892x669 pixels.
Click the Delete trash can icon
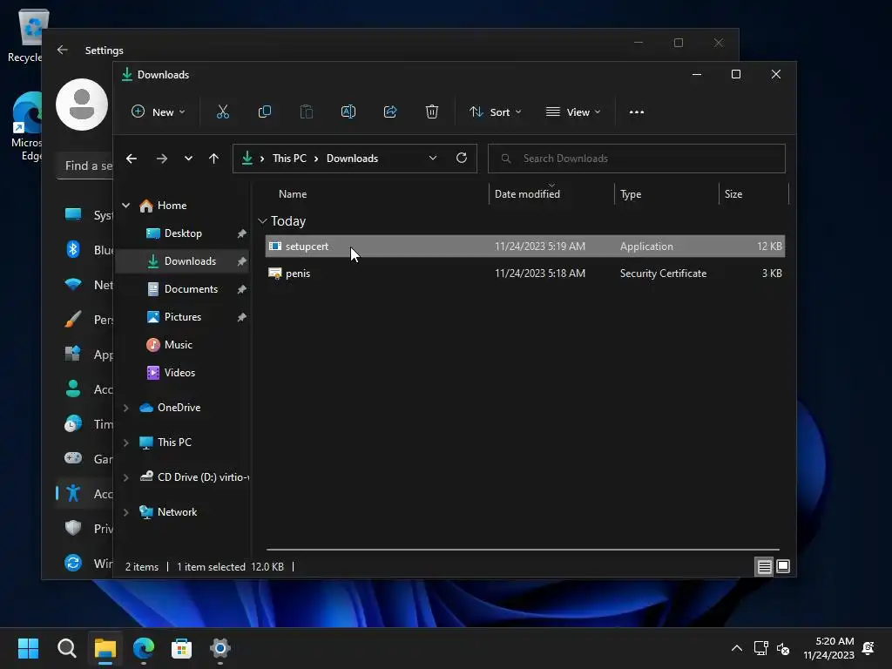point(432,112)
